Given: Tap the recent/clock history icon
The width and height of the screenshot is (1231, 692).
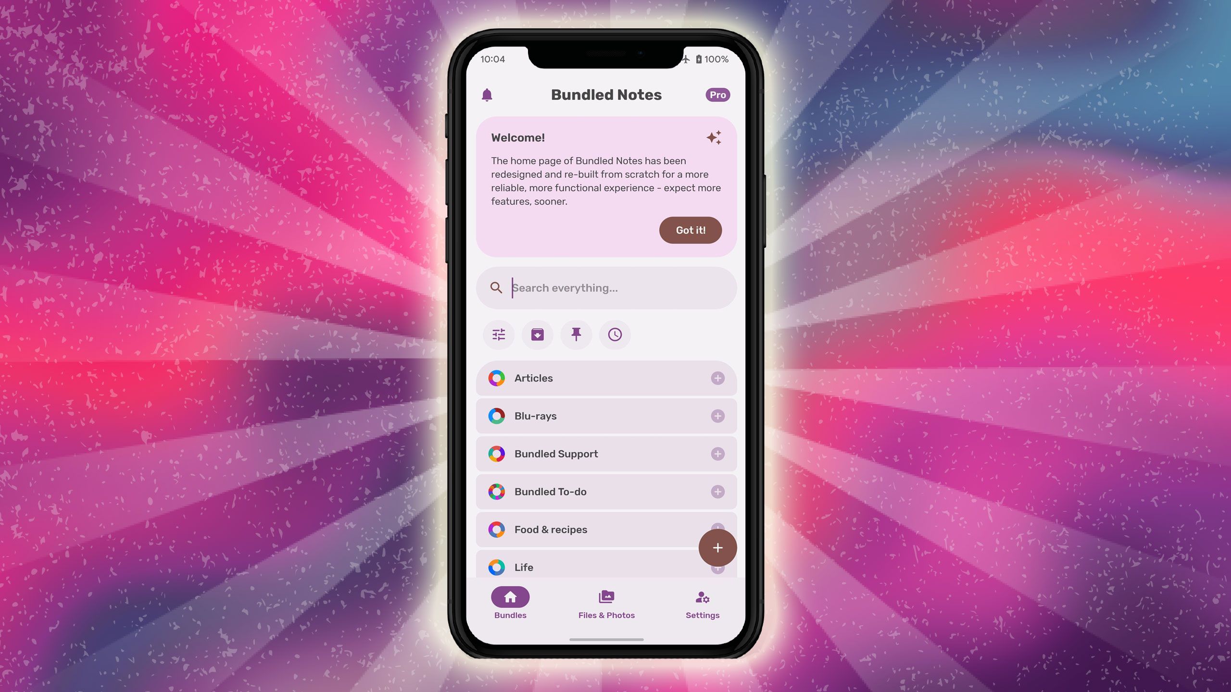Looking at the screenshot, I should (614, 334).
